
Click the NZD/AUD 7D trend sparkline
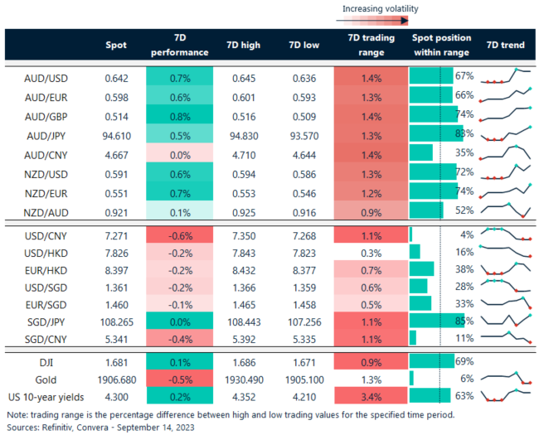[505, 210]
